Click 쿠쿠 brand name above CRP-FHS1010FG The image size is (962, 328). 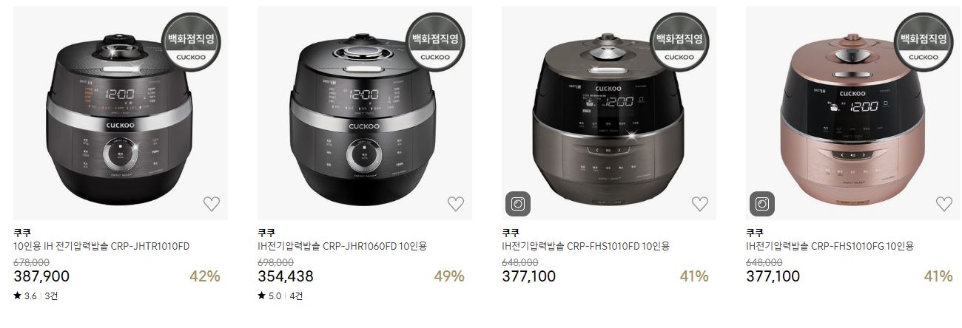click(x=755, y=232)
